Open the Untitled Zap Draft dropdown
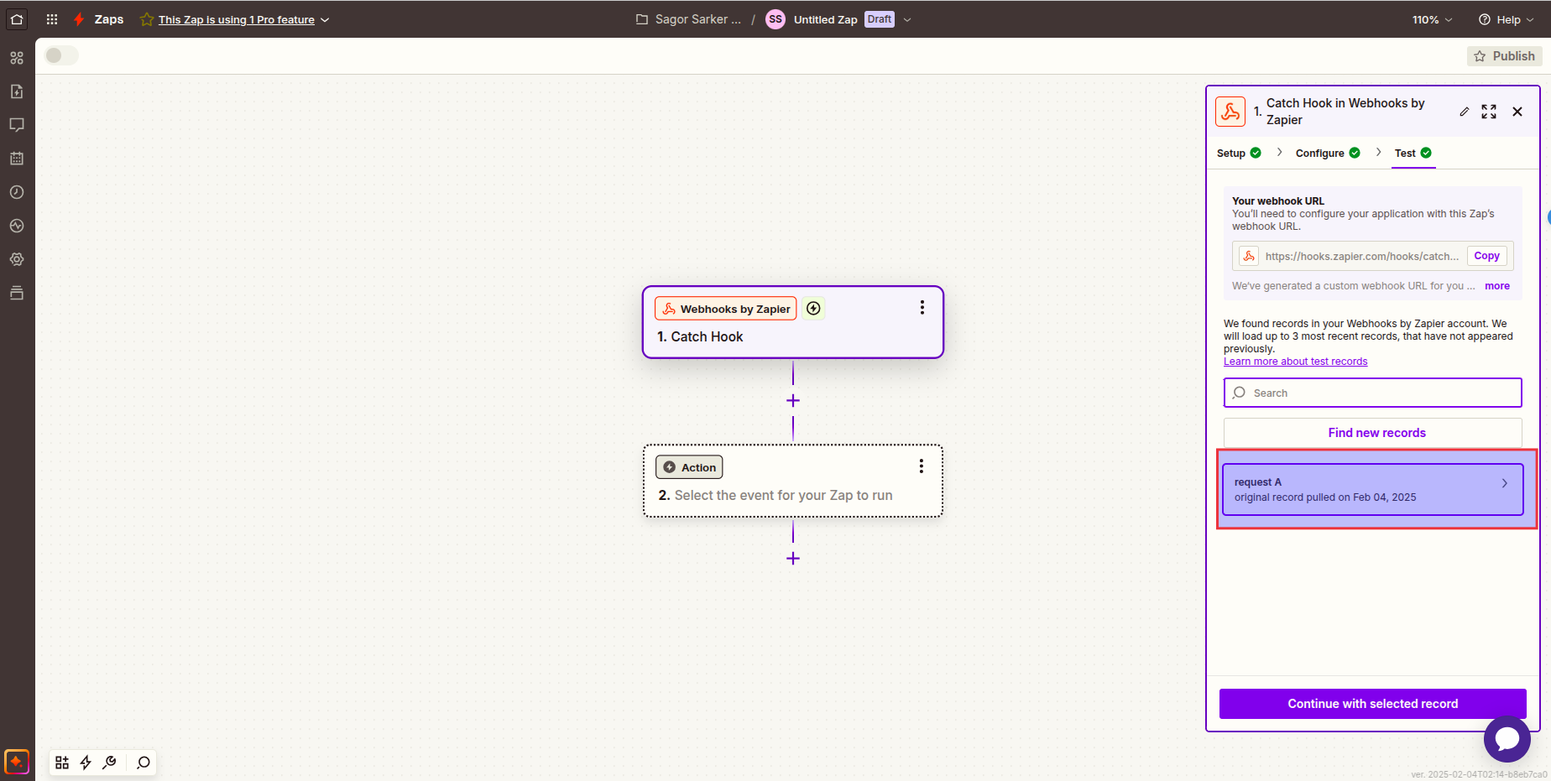 pyautogui.click(x=907, y=19)
